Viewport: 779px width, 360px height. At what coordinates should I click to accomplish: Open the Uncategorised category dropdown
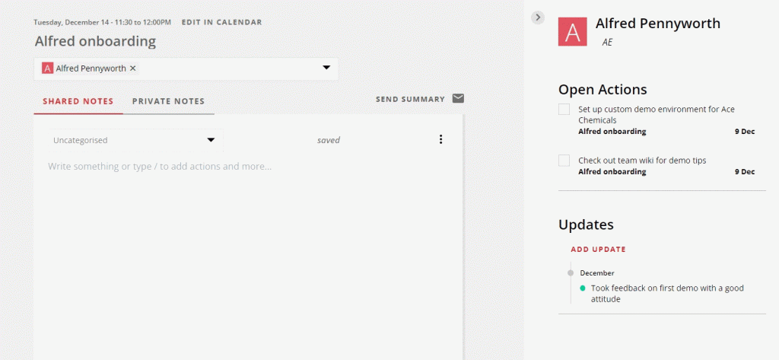(x=135, y=140)
